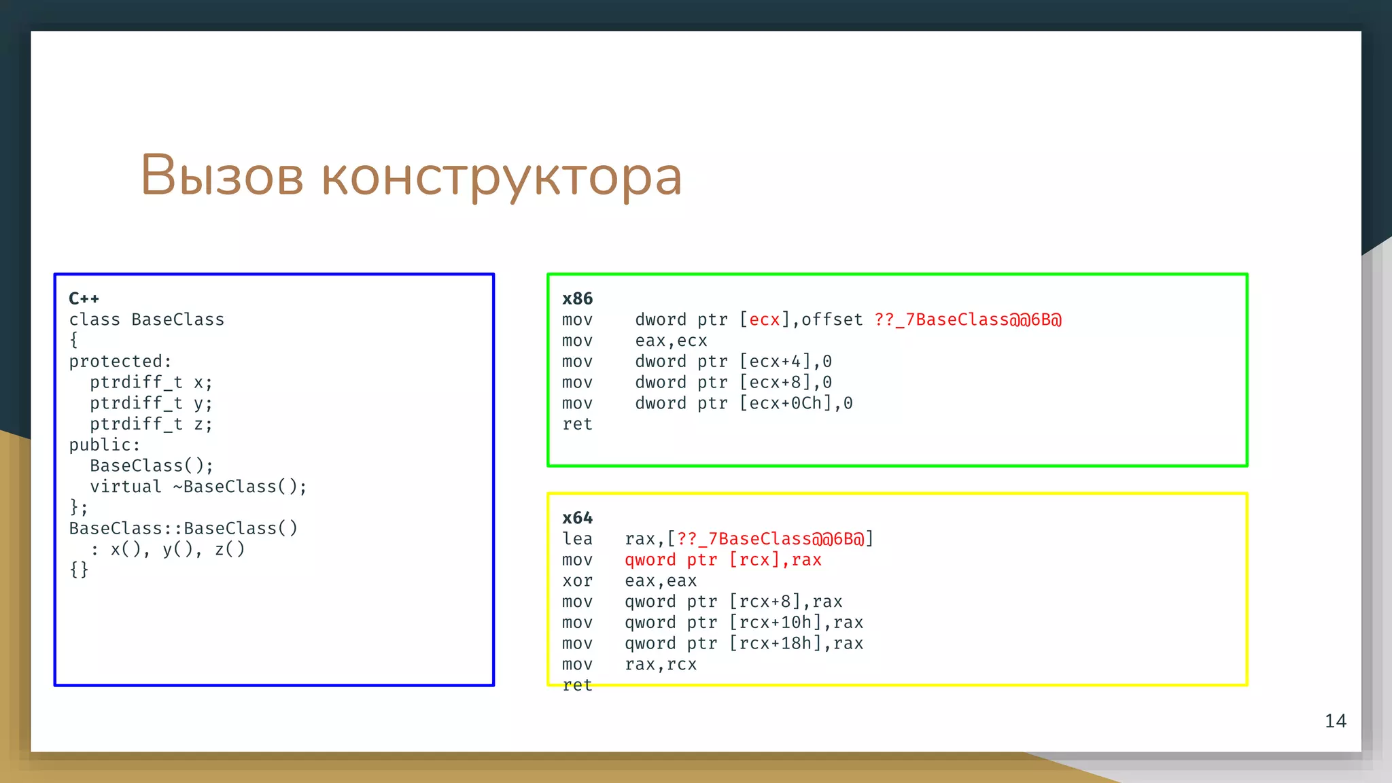
Task: Click "dword ptr [ecx+8],0"
Action: pyautogui.click(x=733, y=383)
